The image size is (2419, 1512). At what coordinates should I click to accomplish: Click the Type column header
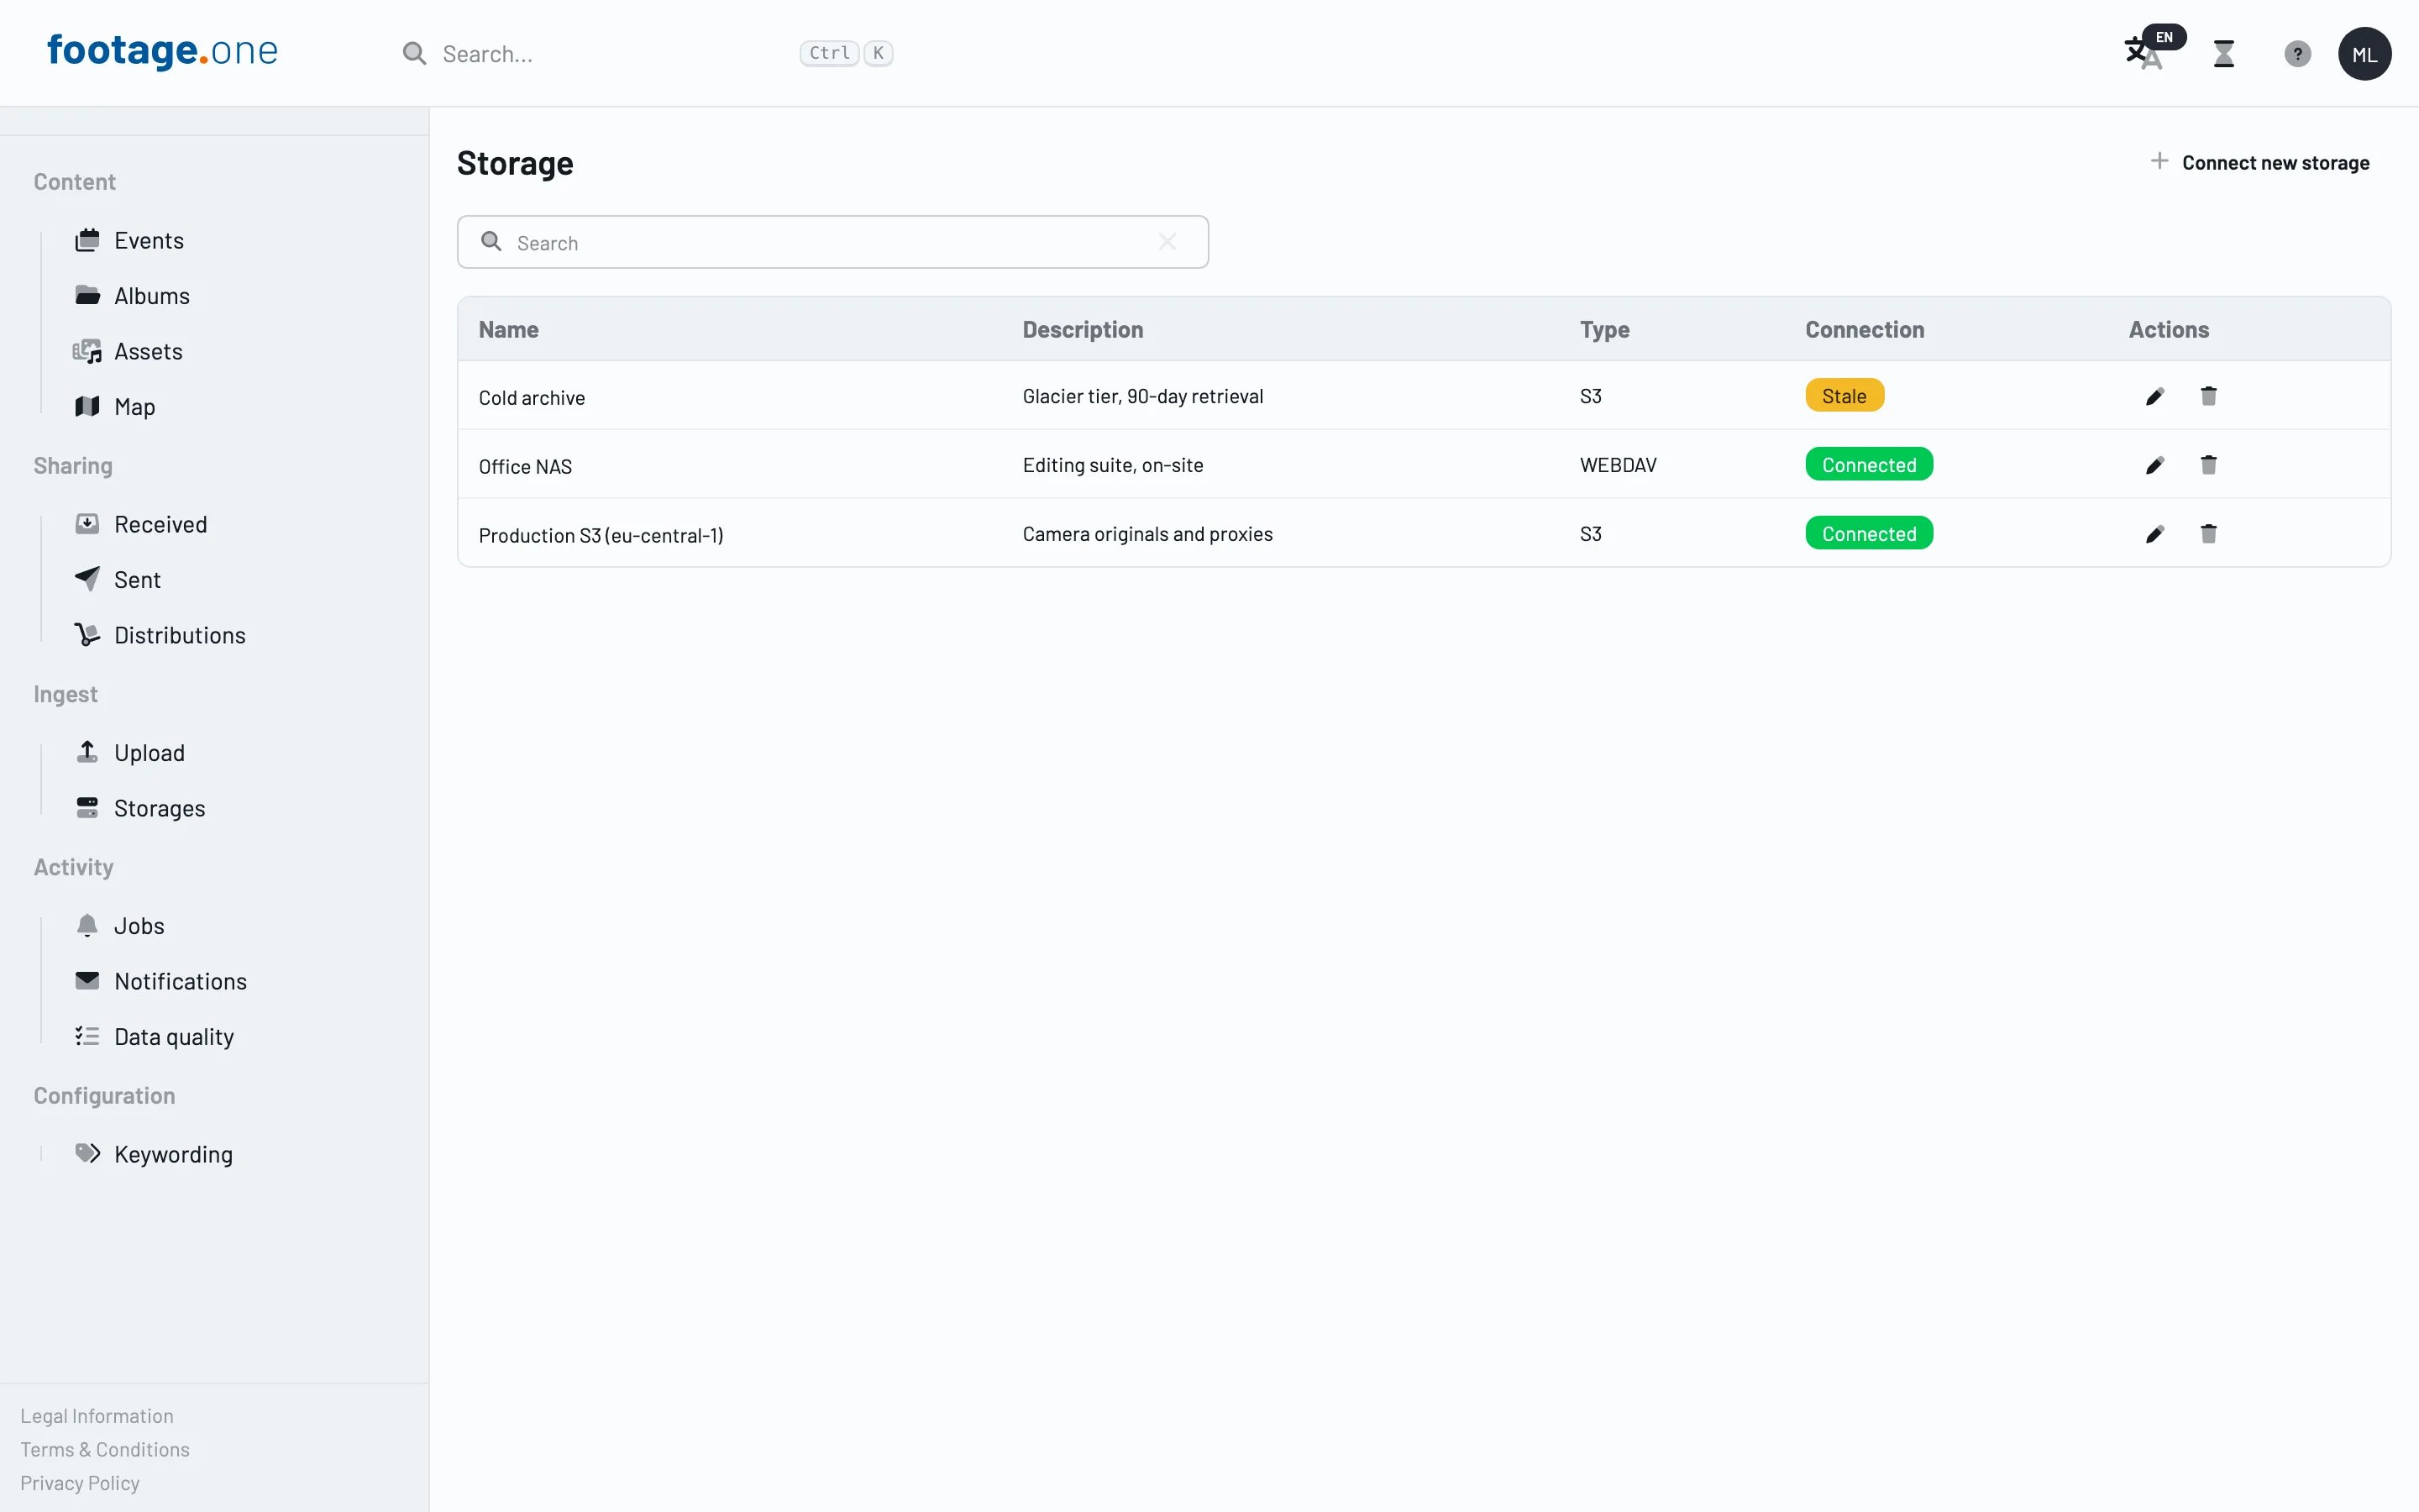pyautogui.click(x=1604, y=330)
